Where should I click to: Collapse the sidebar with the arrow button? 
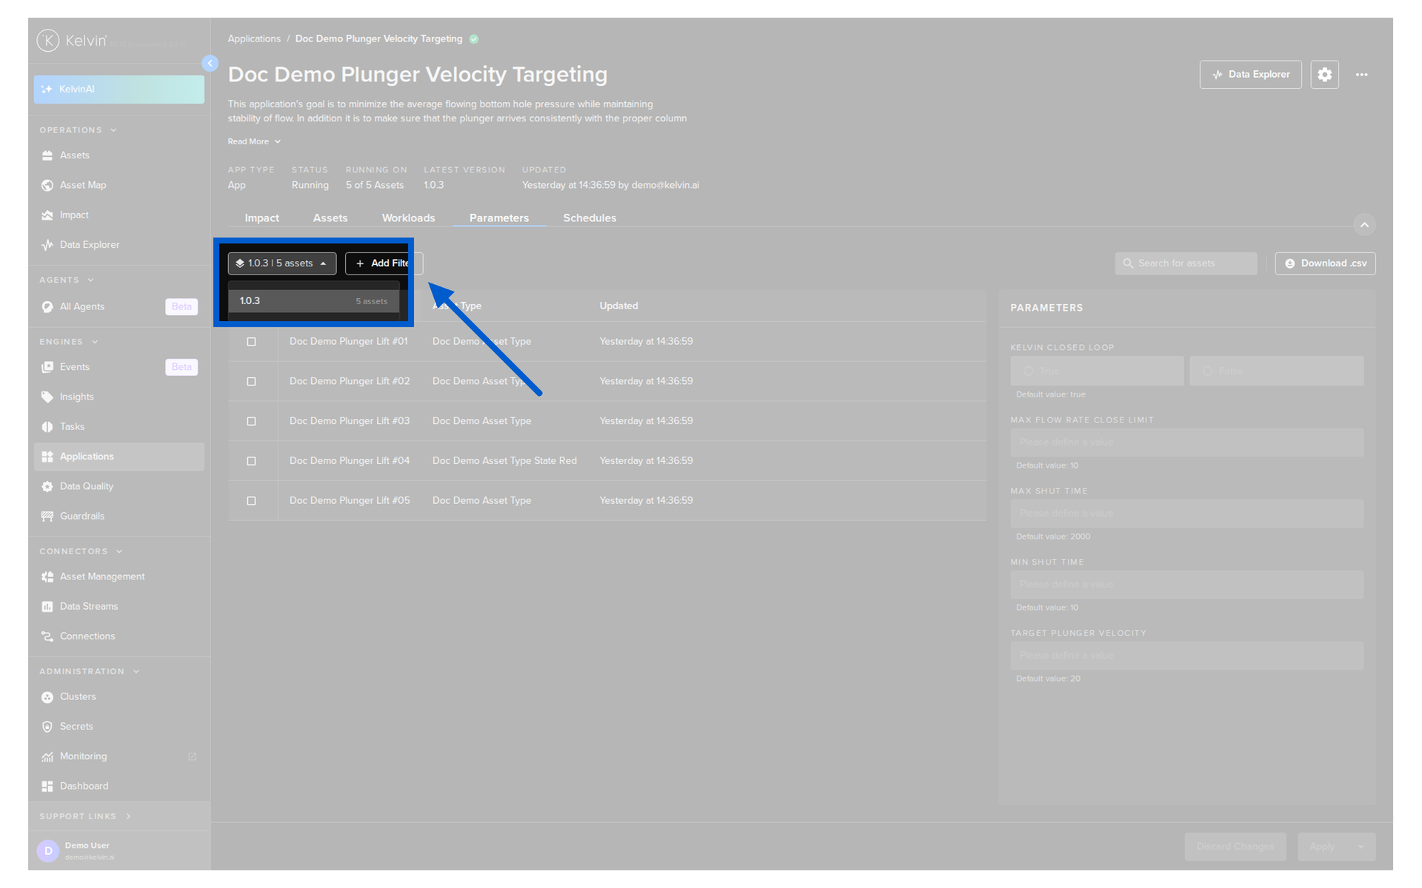(x=210, y=64)
